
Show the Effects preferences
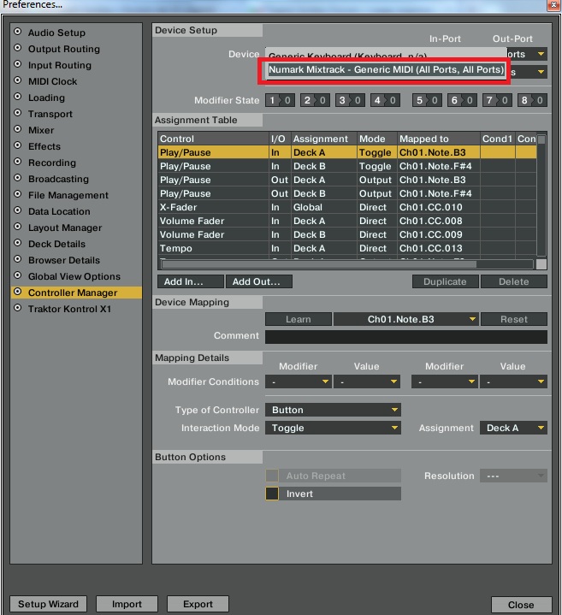[44, 146]
